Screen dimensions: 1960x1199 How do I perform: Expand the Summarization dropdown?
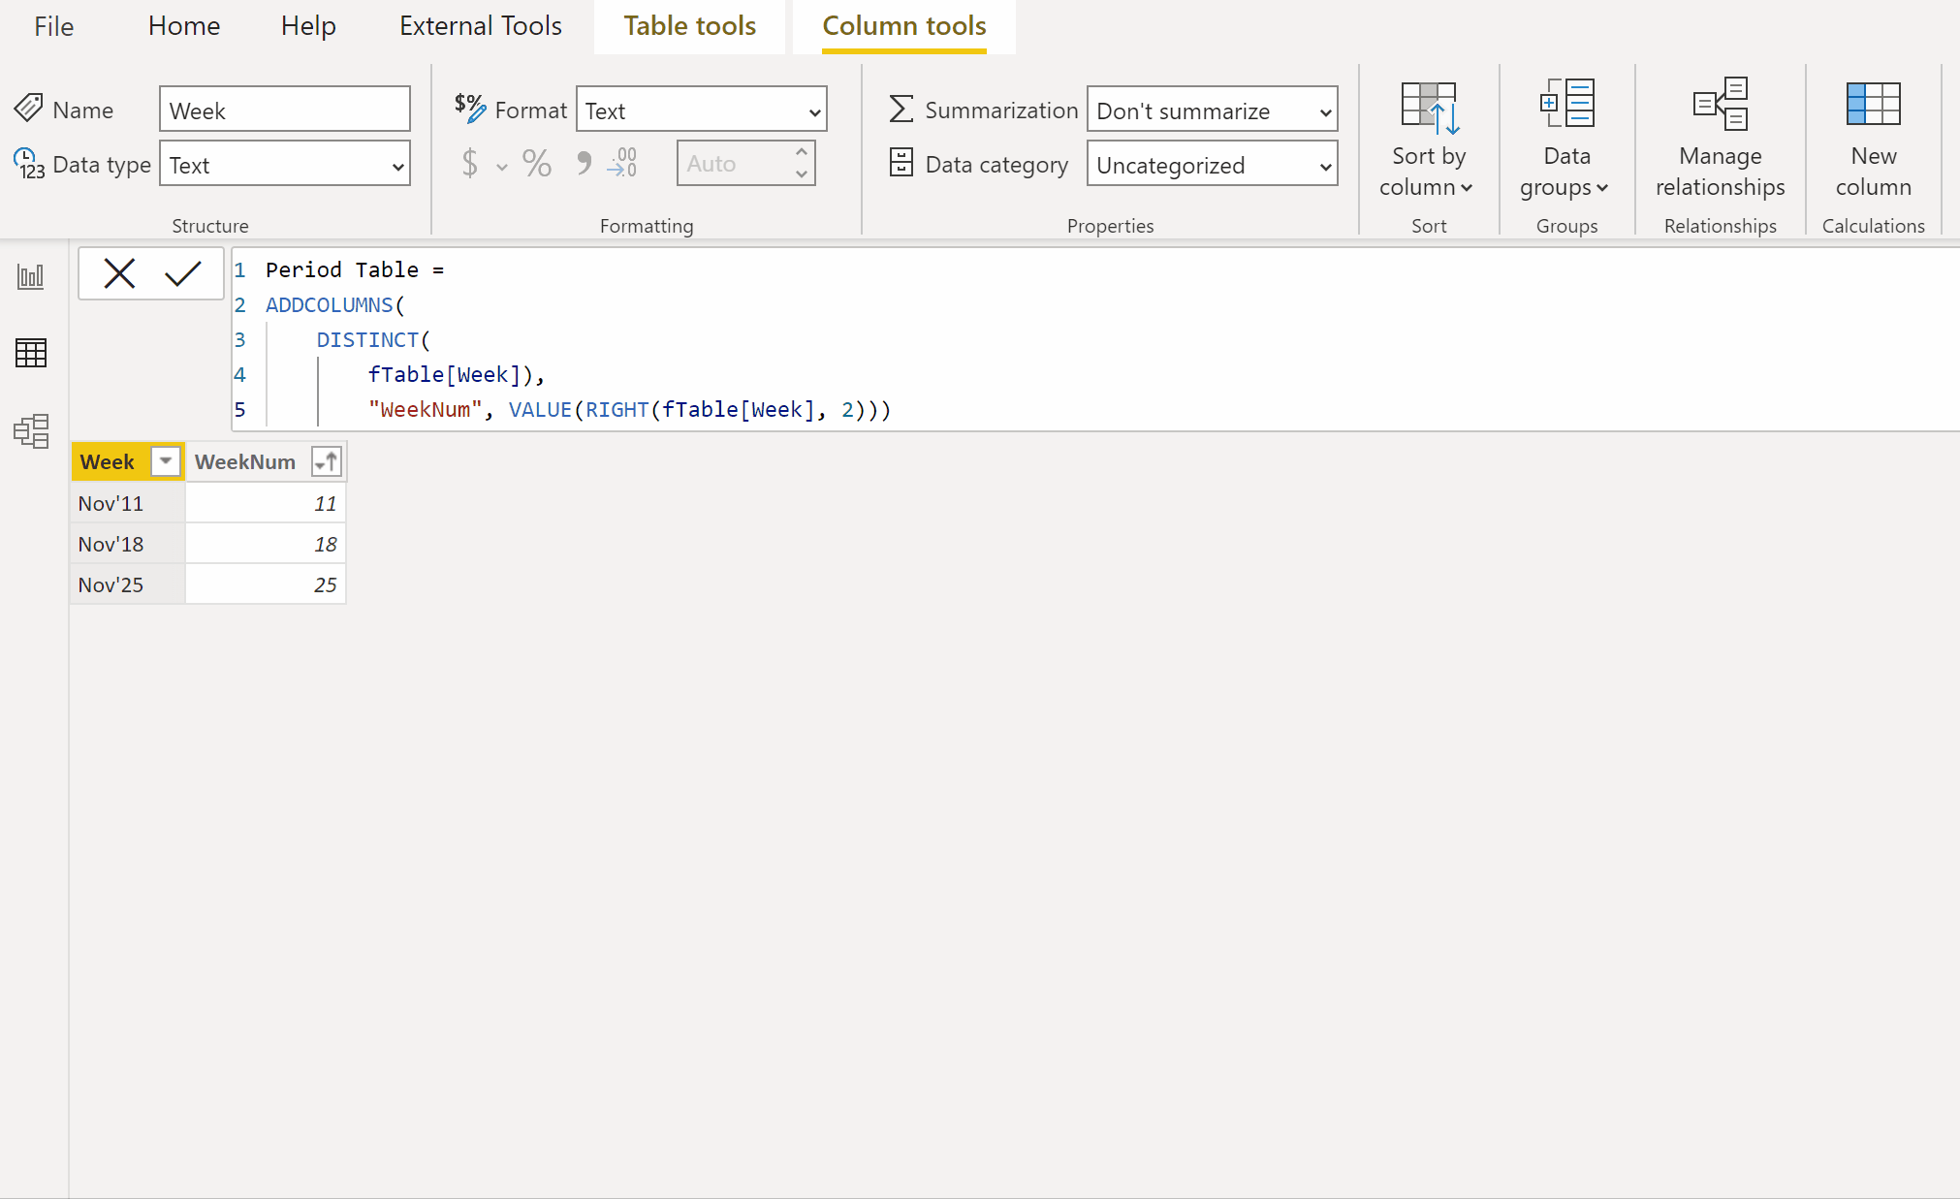pyautogui.click(x=1212, y=110)
